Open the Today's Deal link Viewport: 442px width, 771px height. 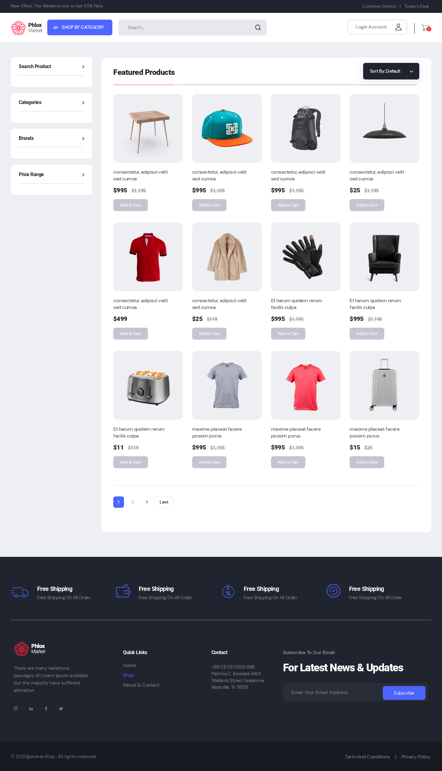(416, 6)
